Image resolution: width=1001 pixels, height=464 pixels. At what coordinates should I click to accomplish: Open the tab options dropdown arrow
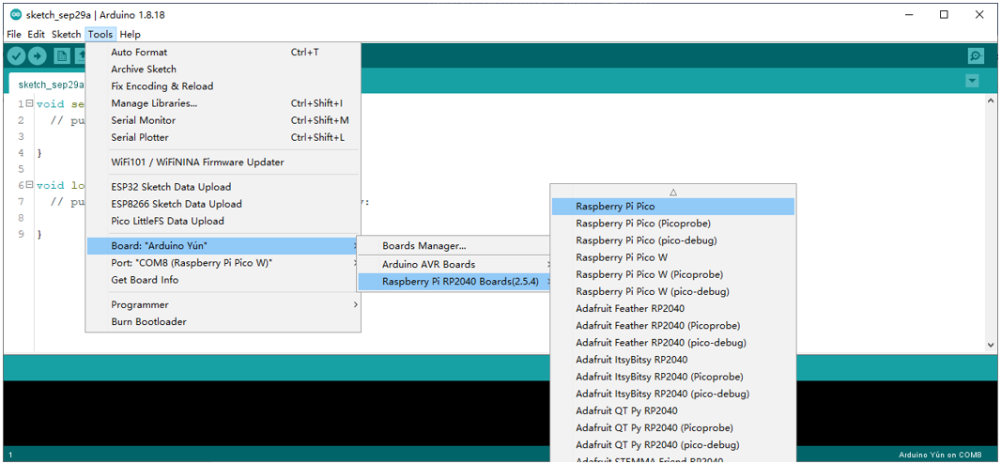[972, 81]
